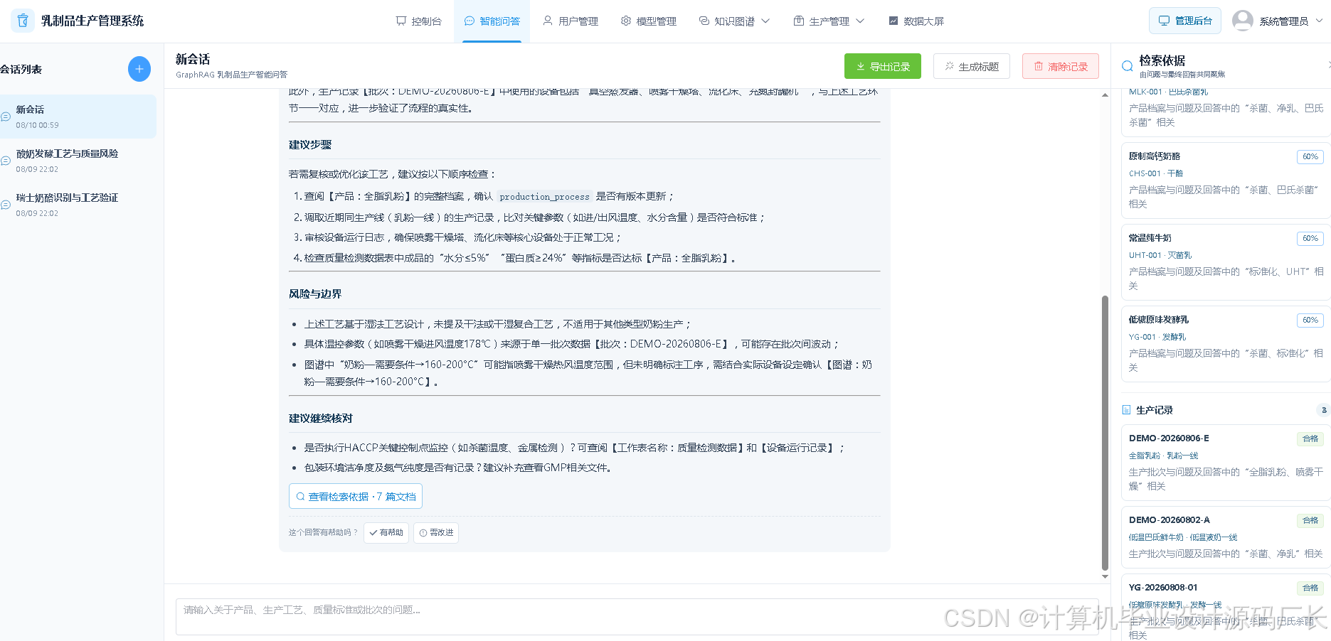
Task: Click 60% badge on 低糖原味发酵乳
Action: (1310, 320)
